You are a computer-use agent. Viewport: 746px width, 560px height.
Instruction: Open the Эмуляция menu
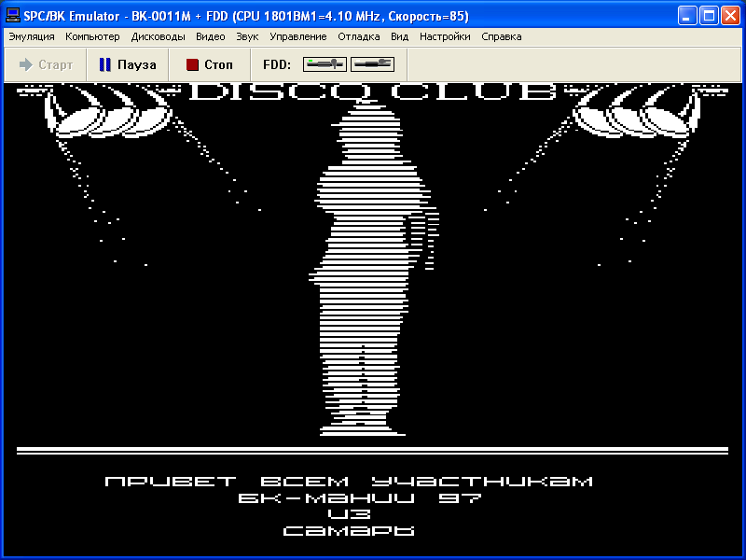tap(32, 36)
